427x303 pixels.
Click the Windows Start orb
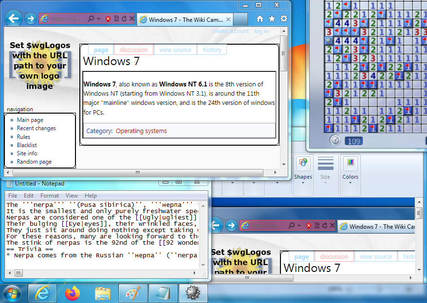pyautogui.click(x=12, y=293)
